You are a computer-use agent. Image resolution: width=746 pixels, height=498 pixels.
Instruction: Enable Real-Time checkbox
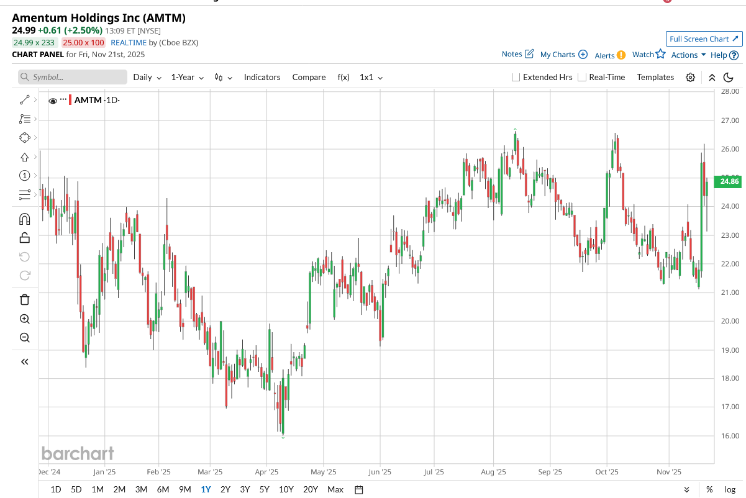tap(582, 78)
